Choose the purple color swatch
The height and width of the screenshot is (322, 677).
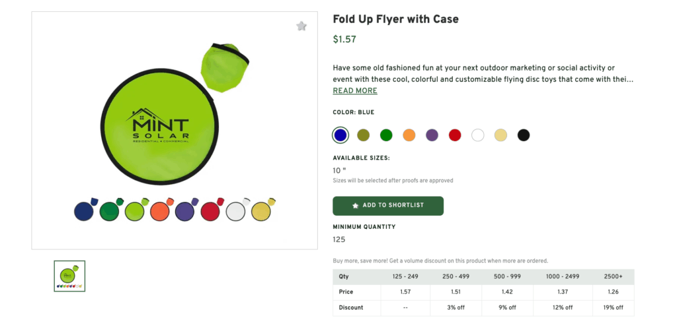point(432,135)
